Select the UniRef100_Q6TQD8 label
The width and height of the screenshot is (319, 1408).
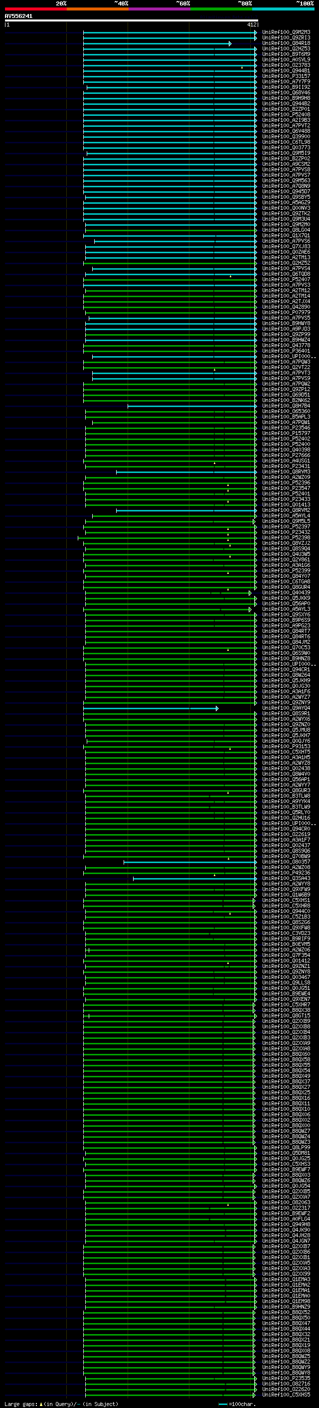(286, 274)
